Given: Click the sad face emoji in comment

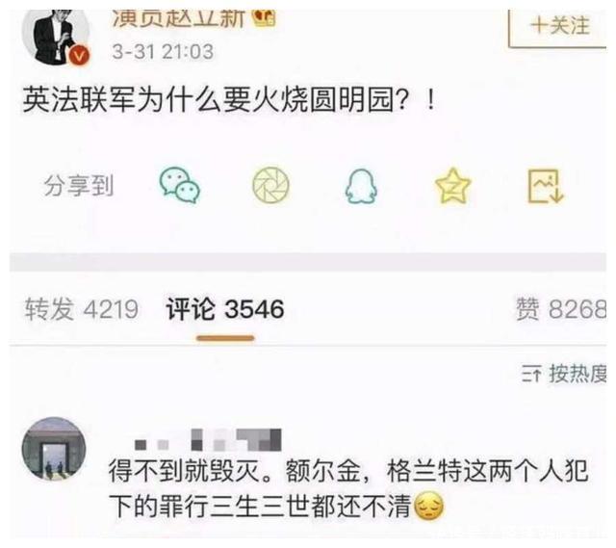Looking at the screenshot, I should coord(429,506).
